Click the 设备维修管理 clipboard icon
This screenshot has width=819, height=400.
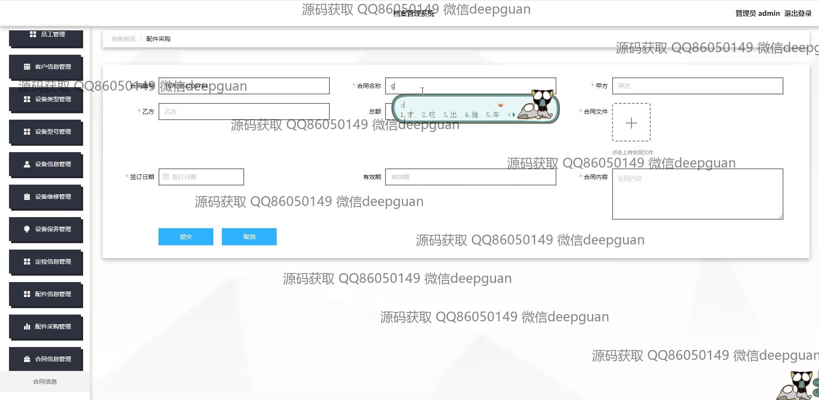click(x=27, y=197)
